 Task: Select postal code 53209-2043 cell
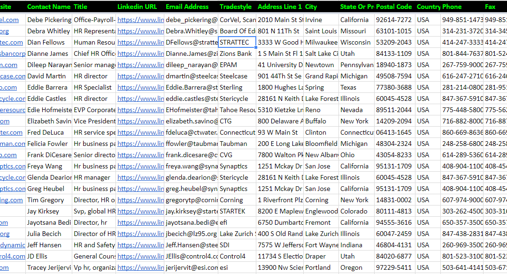click(x=395, y=42)
